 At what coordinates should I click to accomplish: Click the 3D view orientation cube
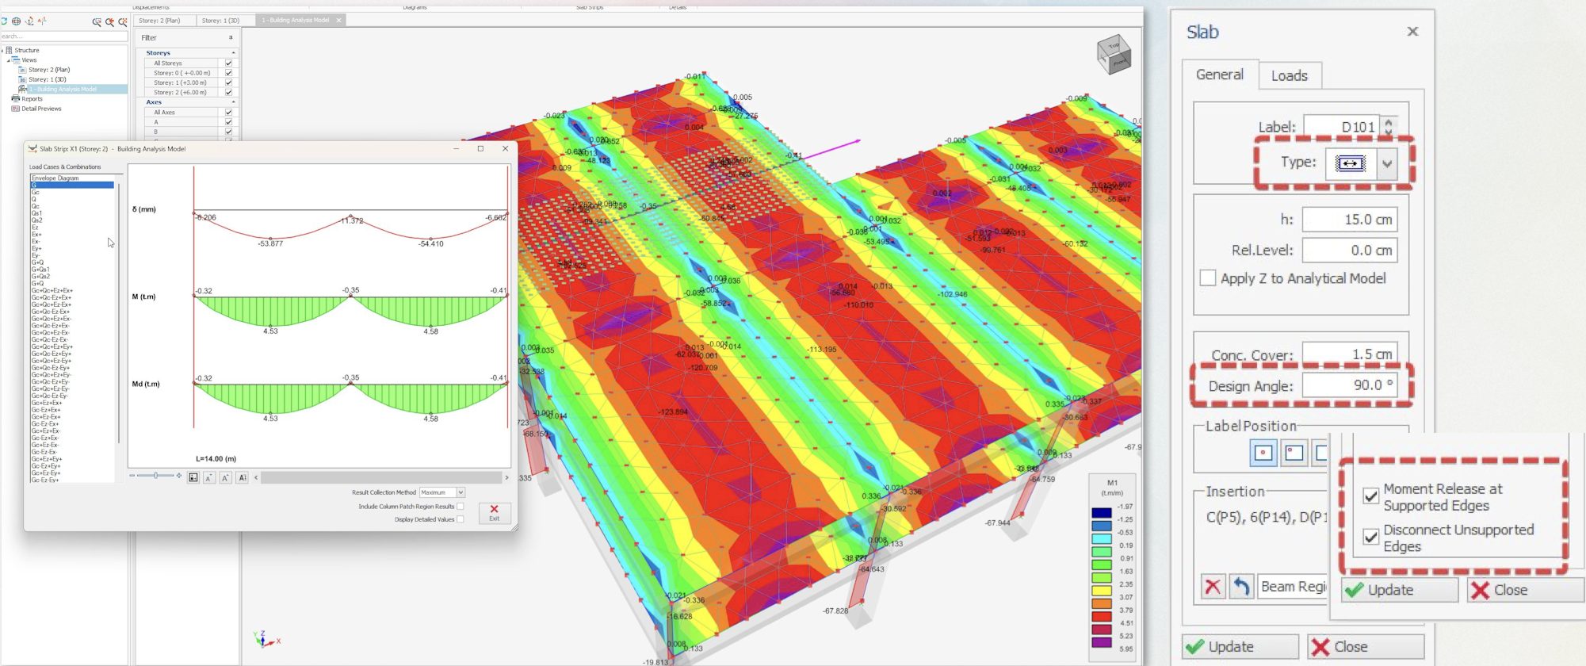coord(1114,54)
